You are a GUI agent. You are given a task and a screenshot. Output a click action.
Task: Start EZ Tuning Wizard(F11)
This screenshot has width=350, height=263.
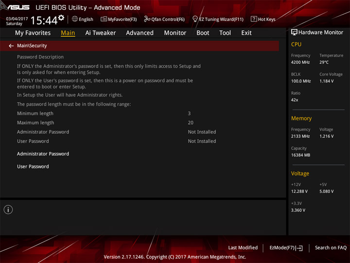click(x=221, y=19)
